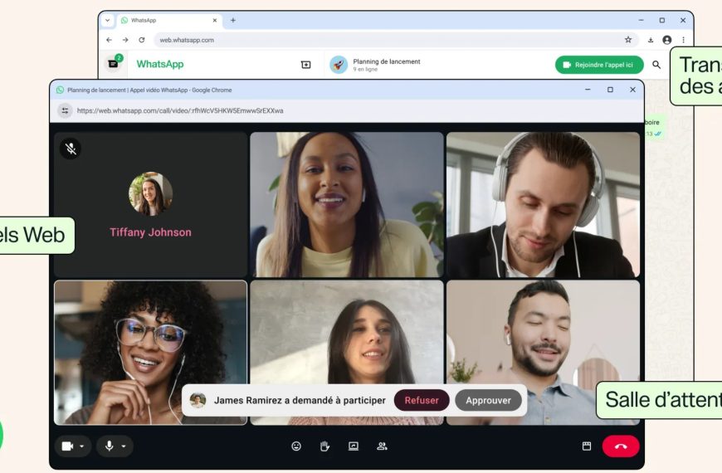Search in the chat with magnifier icon
Image resolution: width=722 pixels, height=473 pixels.
(x=656, y=65)
